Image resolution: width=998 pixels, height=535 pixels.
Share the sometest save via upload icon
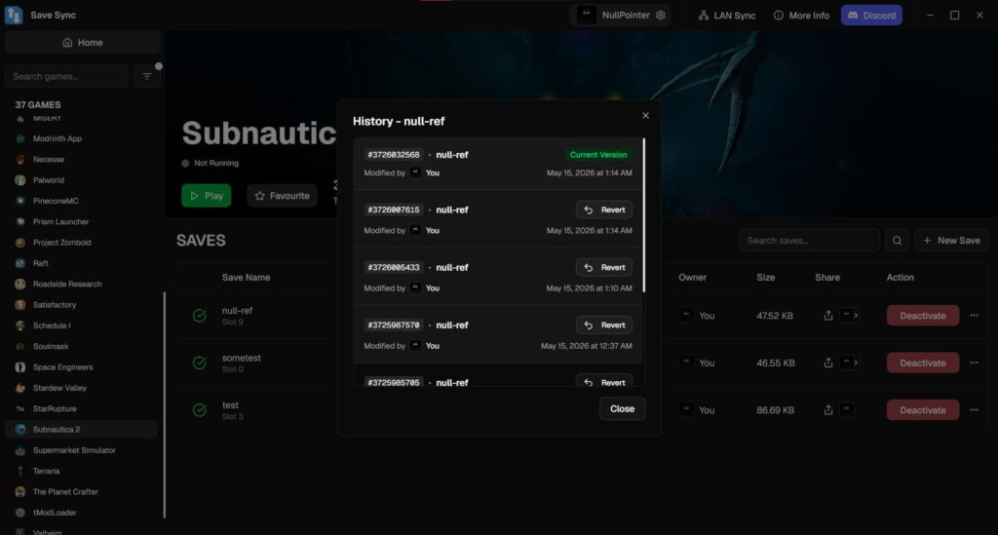click(828, 363)
